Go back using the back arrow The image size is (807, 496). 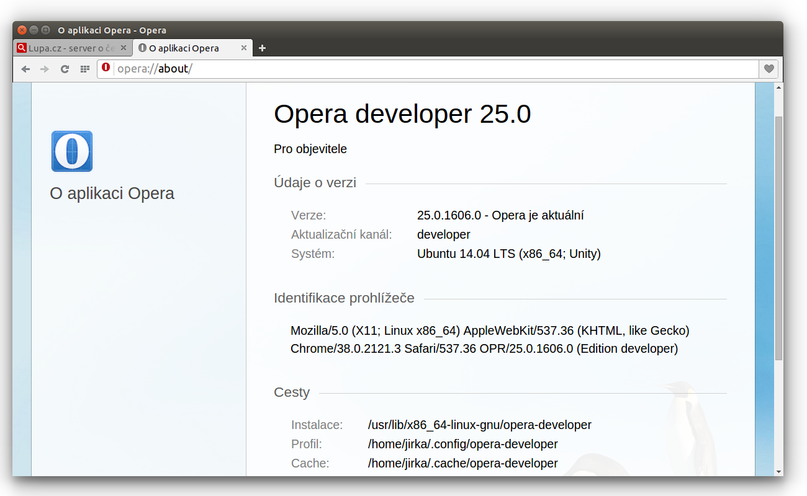click(25, 69)
